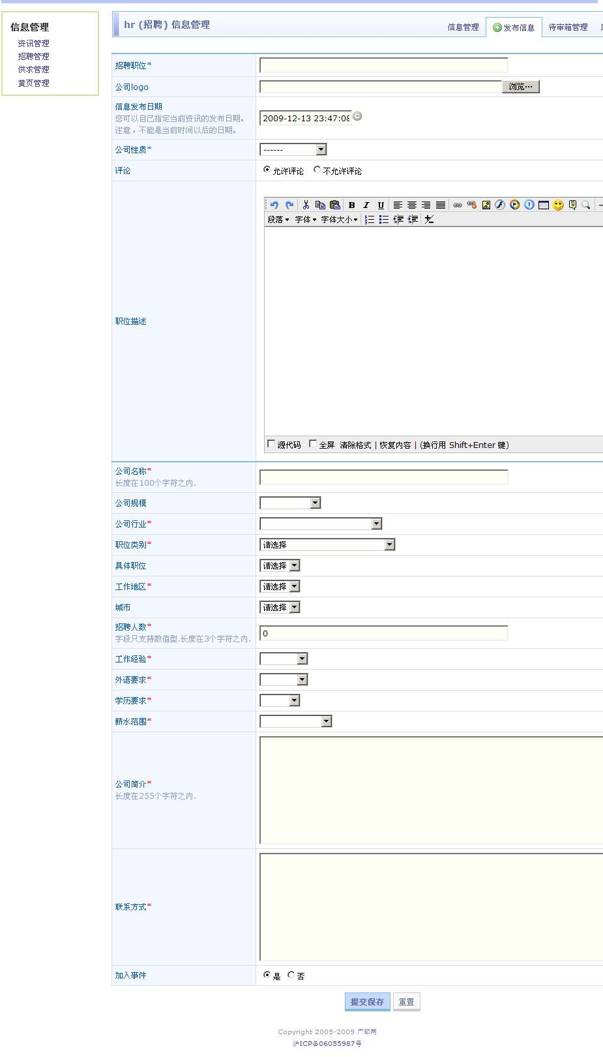The width and height of the screenshot is (603, 1057).
Task: Click 恢复内容 link below editor
Action: click(x=396, y=445)
